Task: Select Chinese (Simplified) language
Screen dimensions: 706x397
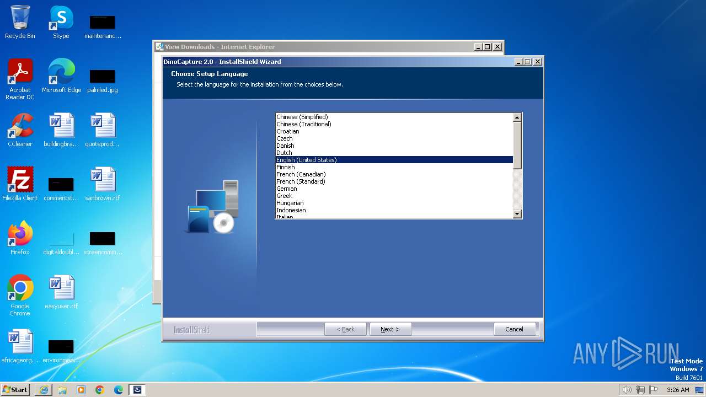Action: click(394, 117)
